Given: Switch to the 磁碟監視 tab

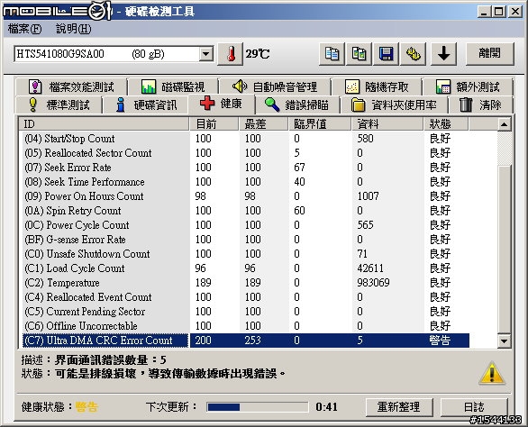Looking at the screenshot, I should tap(173, 86).
